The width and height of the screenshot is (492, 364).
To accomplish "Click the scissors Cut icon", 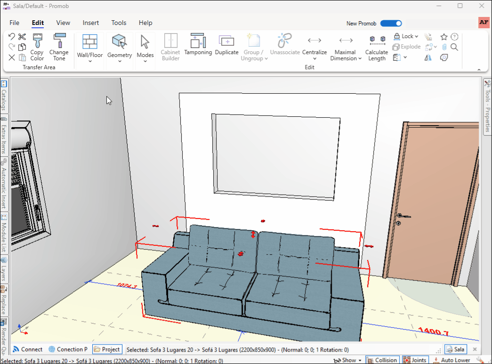I will [22, 36].
